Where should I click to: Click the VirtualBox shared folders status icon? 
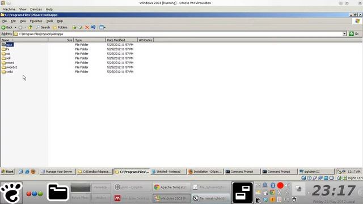tap(326, 178)
